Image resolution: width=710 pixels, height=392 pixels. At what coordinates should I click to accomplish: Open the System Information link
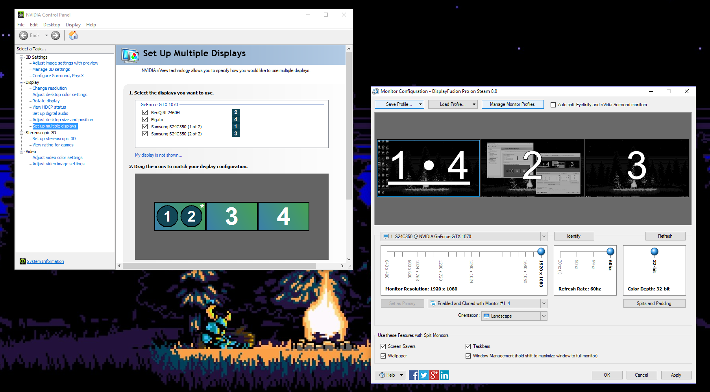pos(45,261)
